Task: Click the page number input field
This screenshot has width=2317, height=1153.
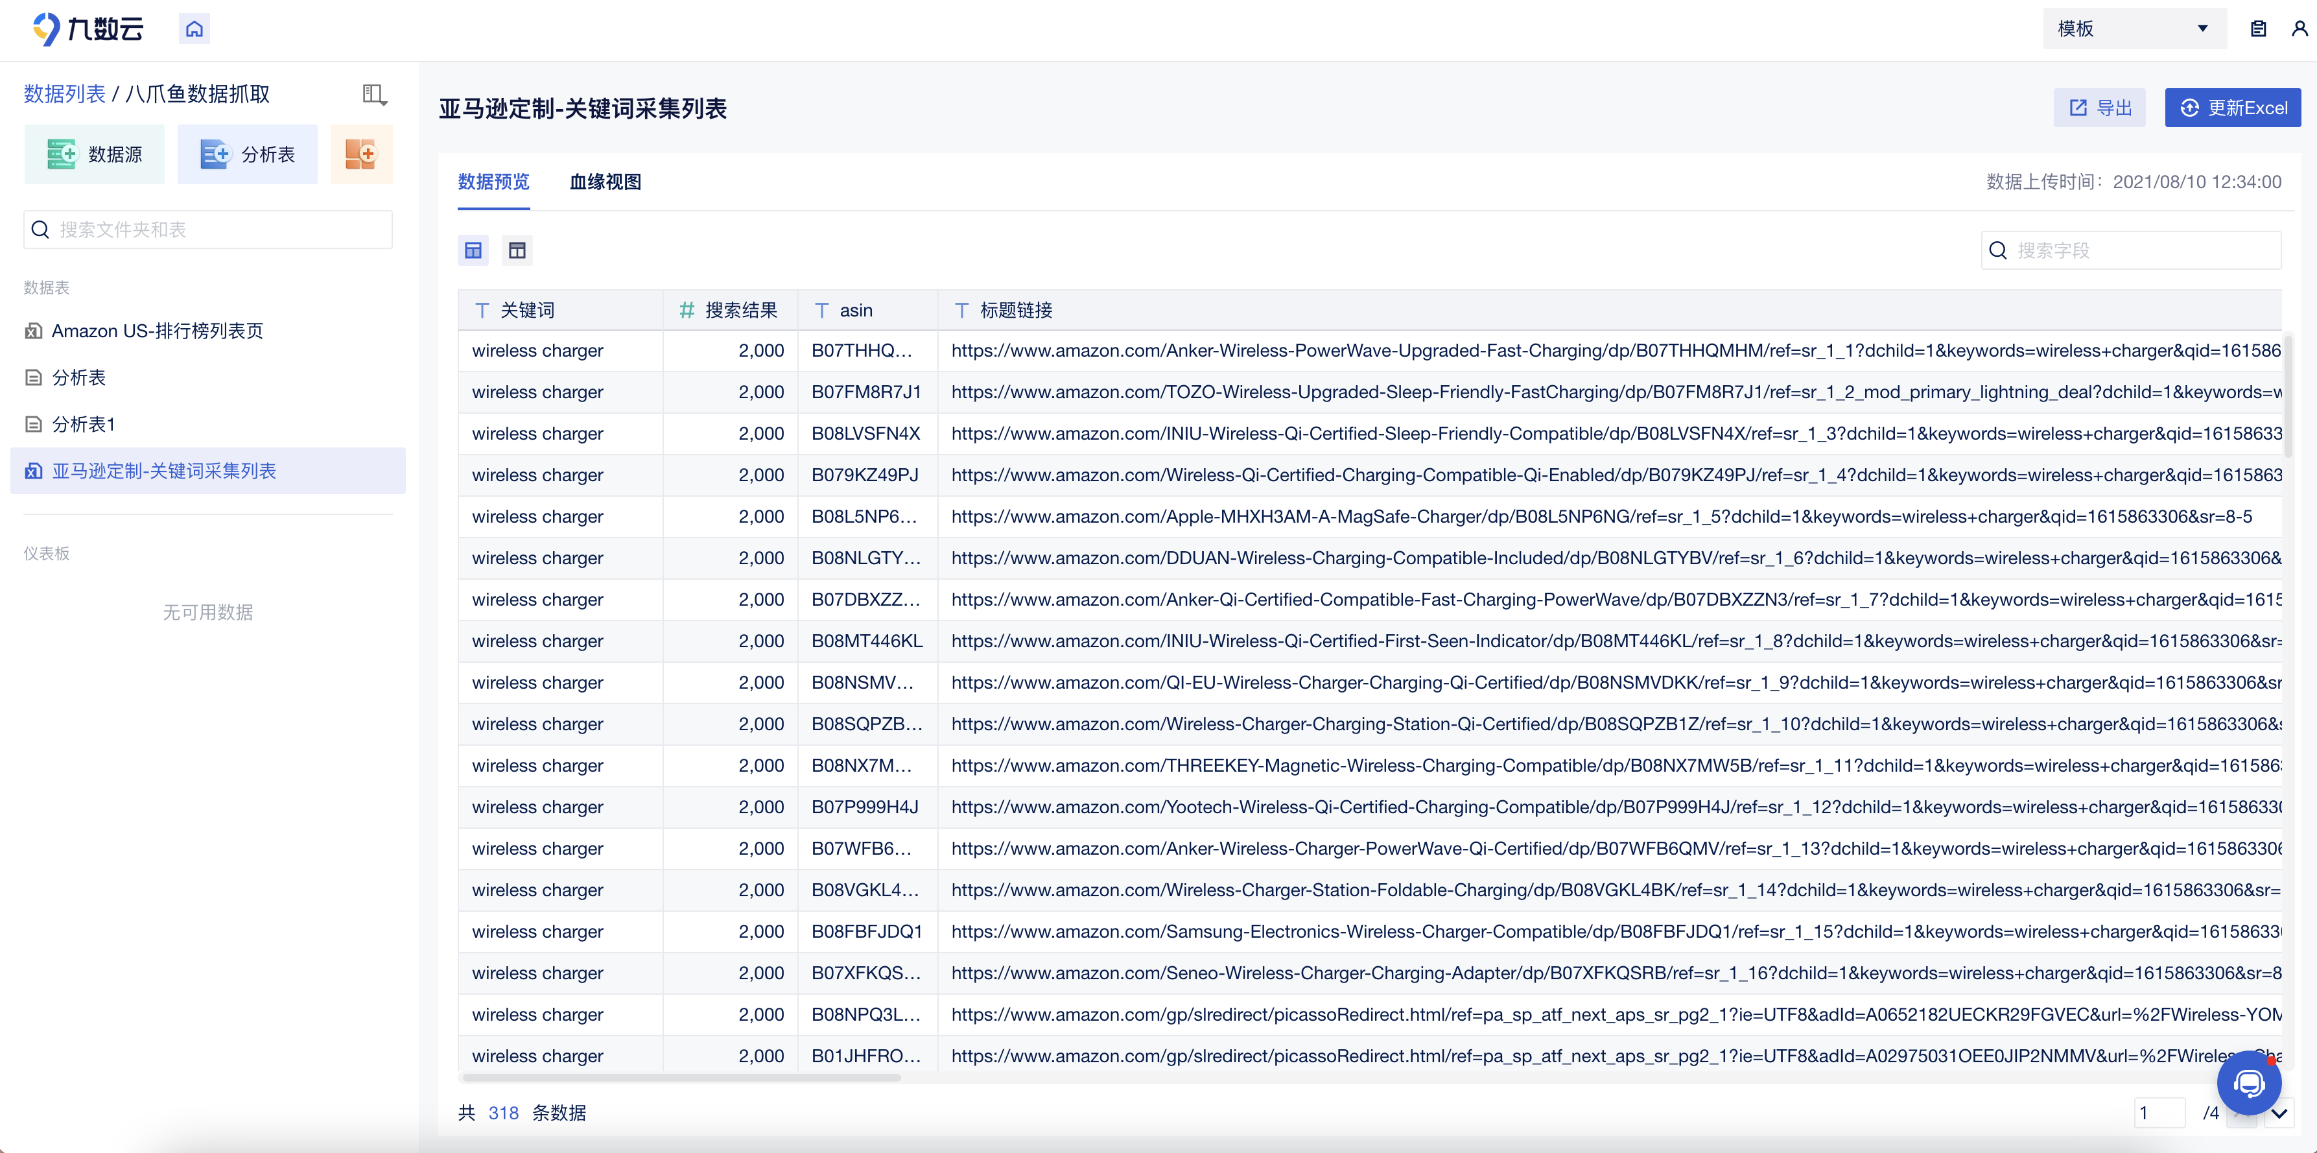Action: pyautogui.click(x=2159, y=1113)
